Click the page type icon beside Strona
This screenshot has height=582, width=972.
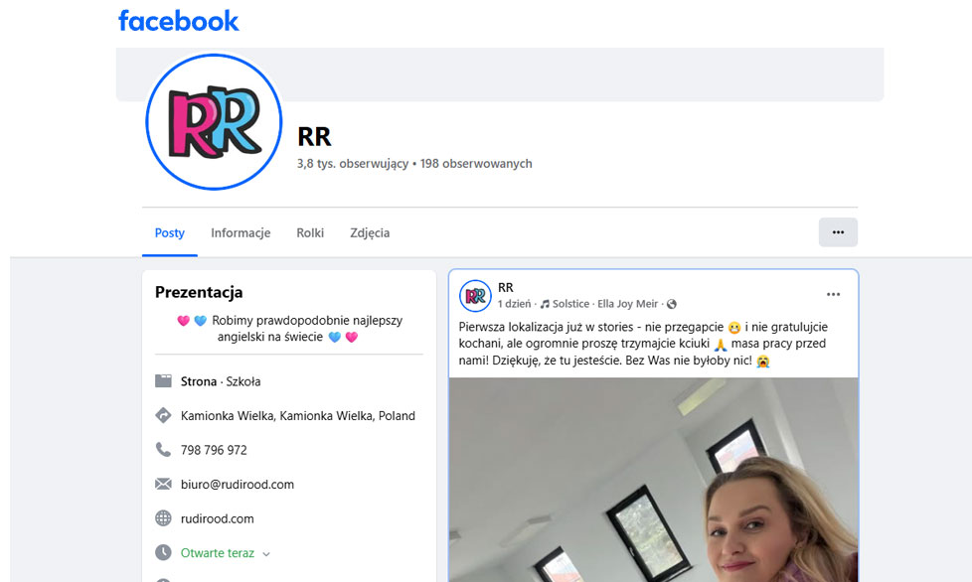pyautogui.click(x=163, y=380)
